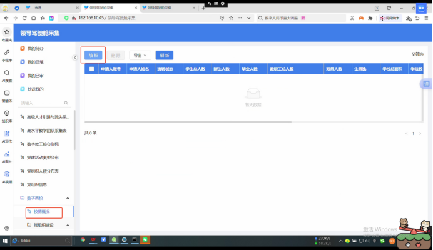Screen dimensions: 433x250
Task: Click search magnifier in browser search box
Action: pyautogui.click(x=260, y=18)
